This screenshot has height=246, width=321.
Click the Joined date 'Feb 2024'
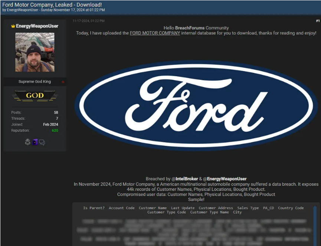50,124
